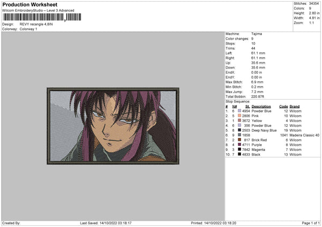
Task: Click the Code column header
Action: [283, 107]
